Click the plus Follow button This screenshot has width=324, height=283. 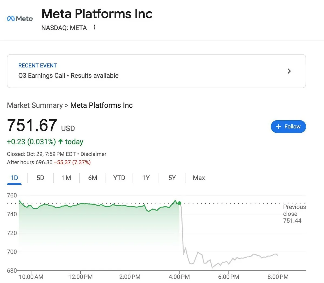288,127
